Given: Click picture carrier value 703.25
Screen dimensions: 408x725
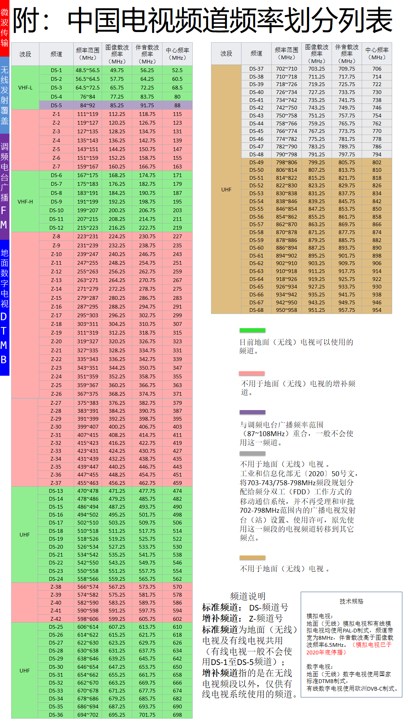Looking at the screenshot, I should [x=317, y=69].
